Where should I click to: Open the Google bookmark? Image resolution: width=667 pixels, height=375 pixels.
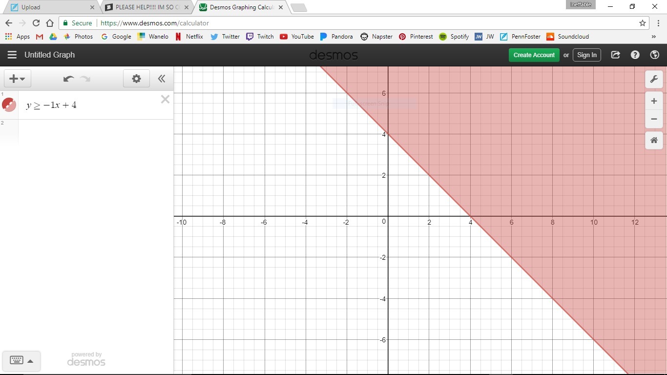[116, 37]
